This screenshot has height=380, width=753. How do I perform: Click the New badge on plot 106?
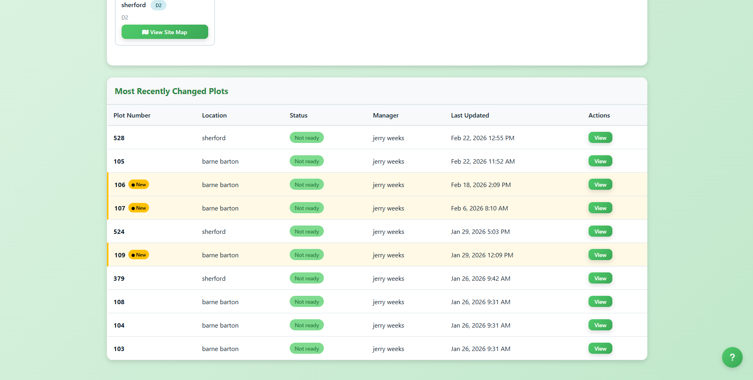[139, 184]
